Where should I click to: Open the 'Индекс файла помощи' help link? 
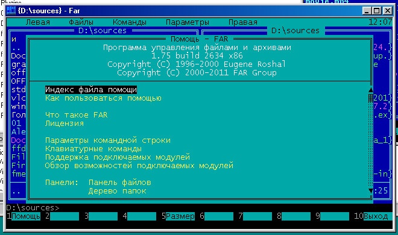pos(91,90)
